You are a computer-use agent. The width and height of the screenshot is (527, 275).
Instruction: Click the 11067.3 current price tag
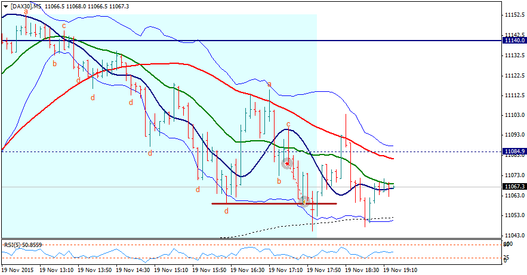[x=514, y=186]
